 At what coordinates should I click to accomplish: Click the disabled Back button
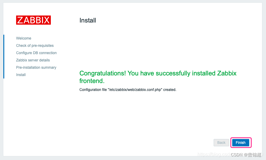221,143
